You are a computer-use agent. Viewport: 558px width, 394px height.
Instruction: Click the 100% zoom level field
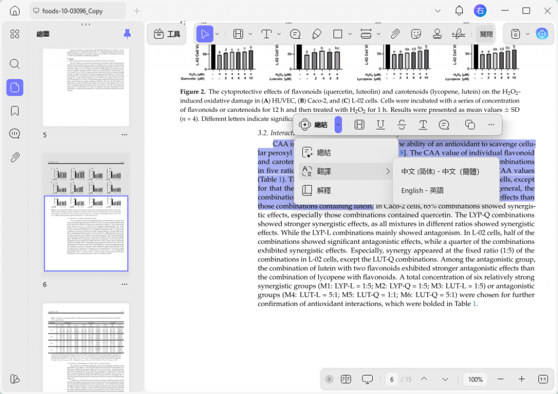(x=475, y=379)
